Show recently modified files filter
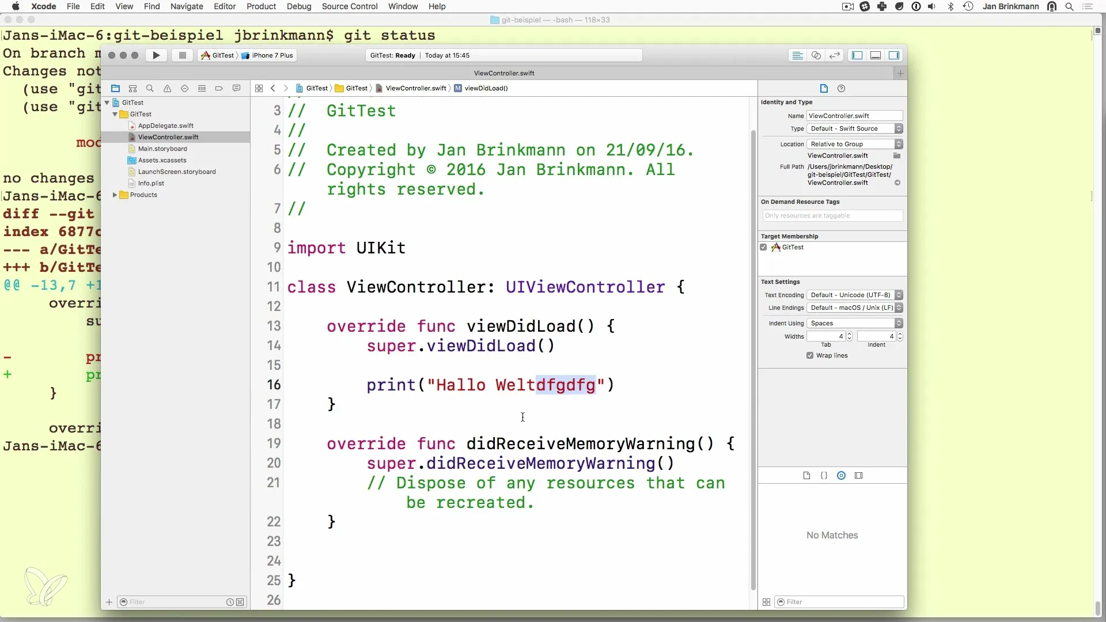Viewport: 1106px width, 622px height. [230, 602]
